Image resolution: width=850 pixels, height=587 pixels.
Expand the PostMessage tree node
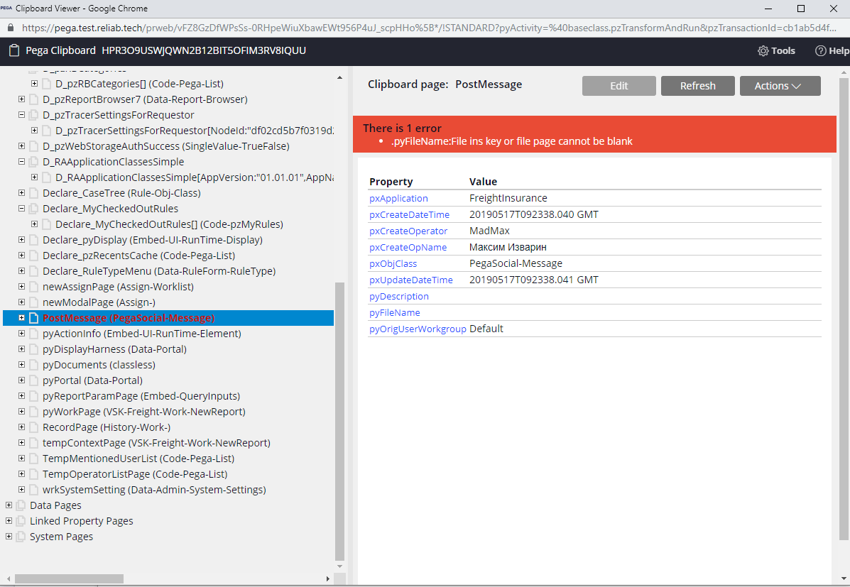[22, 317]
